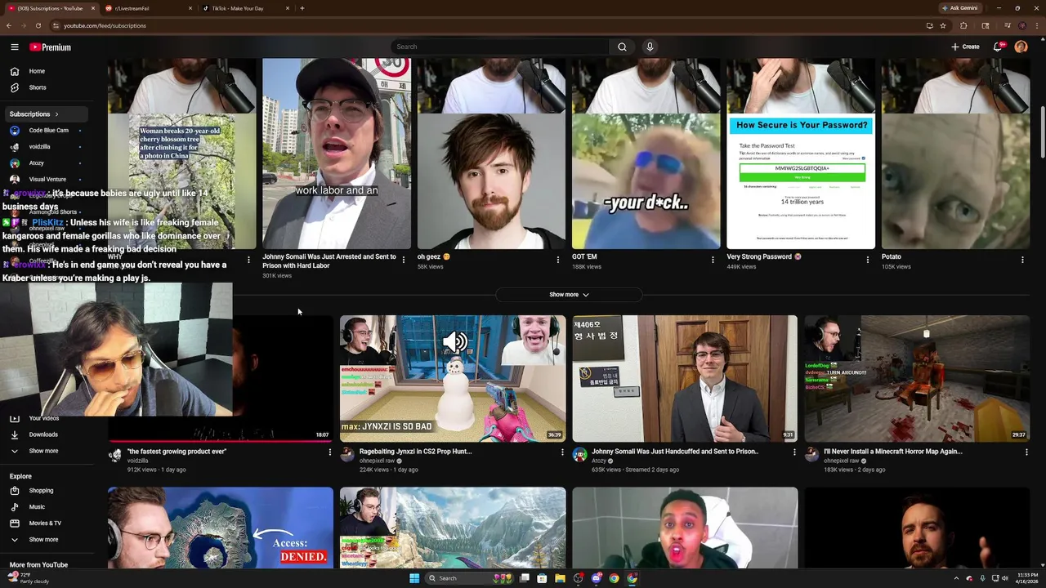Unmute the CS2 Prop Hunt preview speaker icon
This screenshot has width=1046, height=588.
tap(455, 342)
